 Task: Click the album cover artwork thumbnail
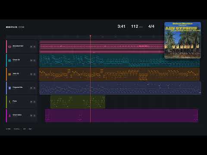point(182,40)
